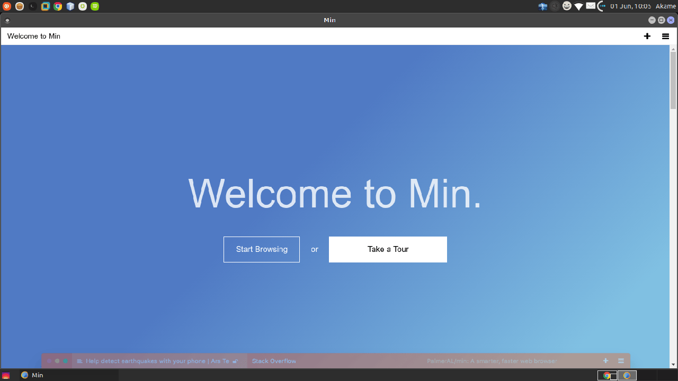This screenshot has height=381, width=678.
Task: Launch Google Chrome from top panel
Action: click(x=58, y=6)
